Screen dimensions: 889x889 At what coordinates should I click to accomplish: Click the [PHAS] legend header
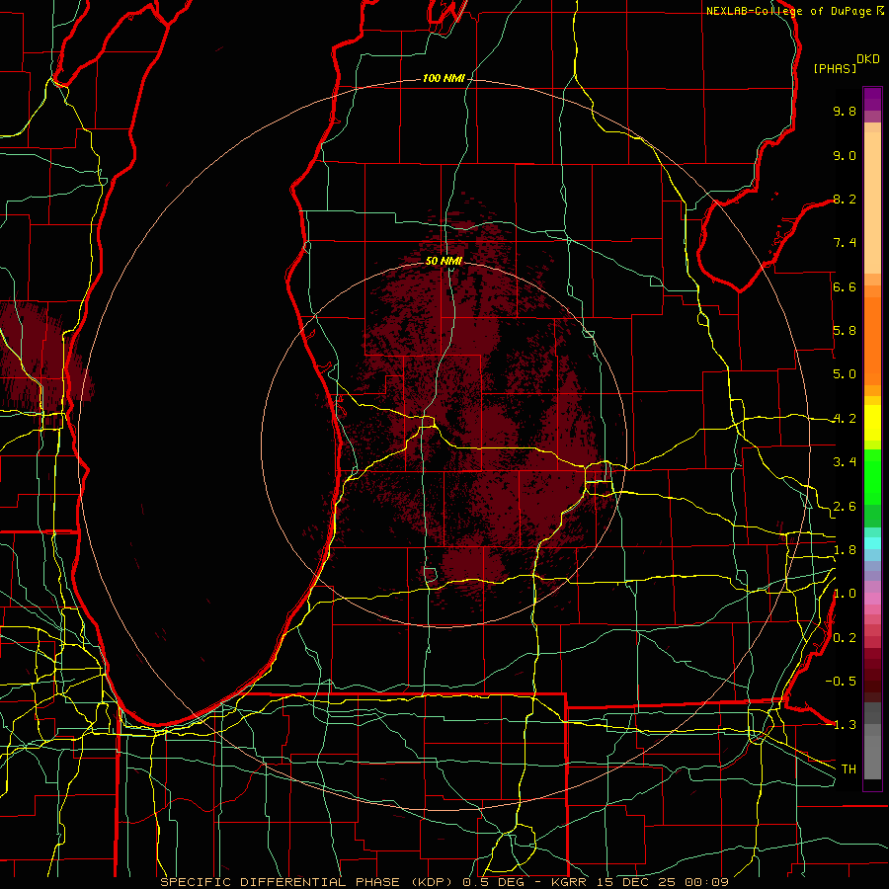coord(835,68)
